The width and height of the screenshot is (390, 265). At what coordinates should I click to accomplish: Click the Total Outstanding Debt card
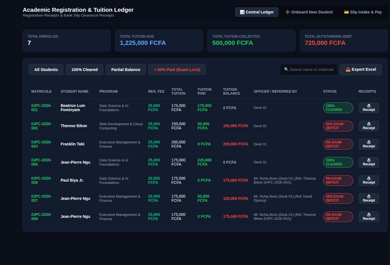coord(344,40)
